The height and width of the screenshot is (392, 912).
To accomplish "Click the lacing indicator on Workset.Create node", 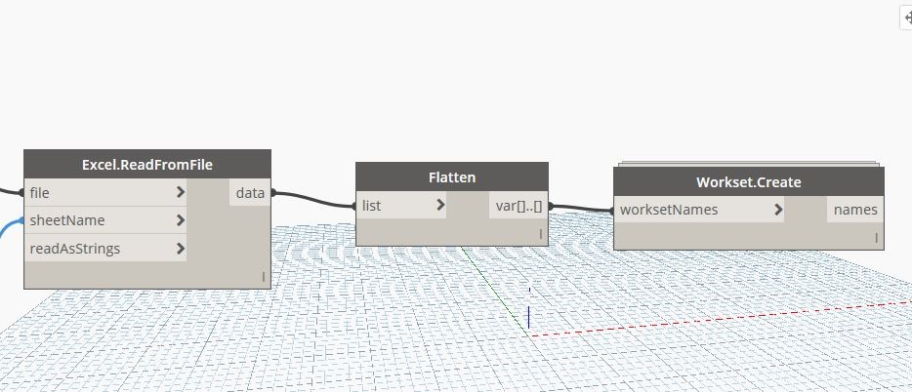I will point(876,238).
